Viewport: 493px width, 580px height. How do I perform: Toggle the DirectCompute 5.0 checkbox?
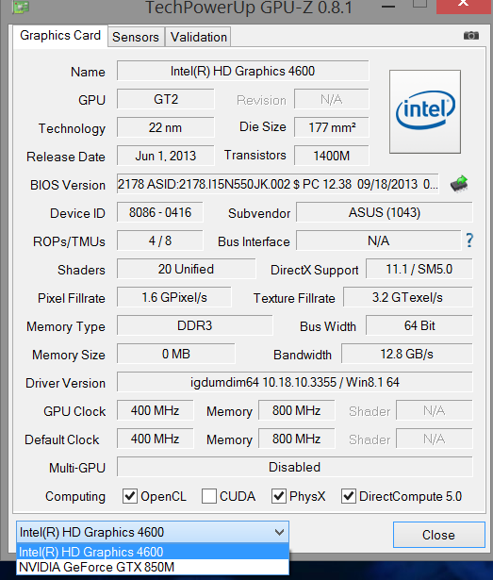coord(349,496)
